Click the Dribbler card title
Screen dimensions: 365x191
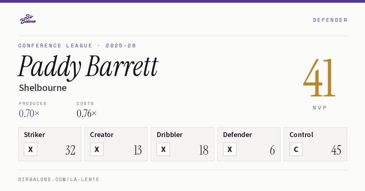tap(170, 135)
